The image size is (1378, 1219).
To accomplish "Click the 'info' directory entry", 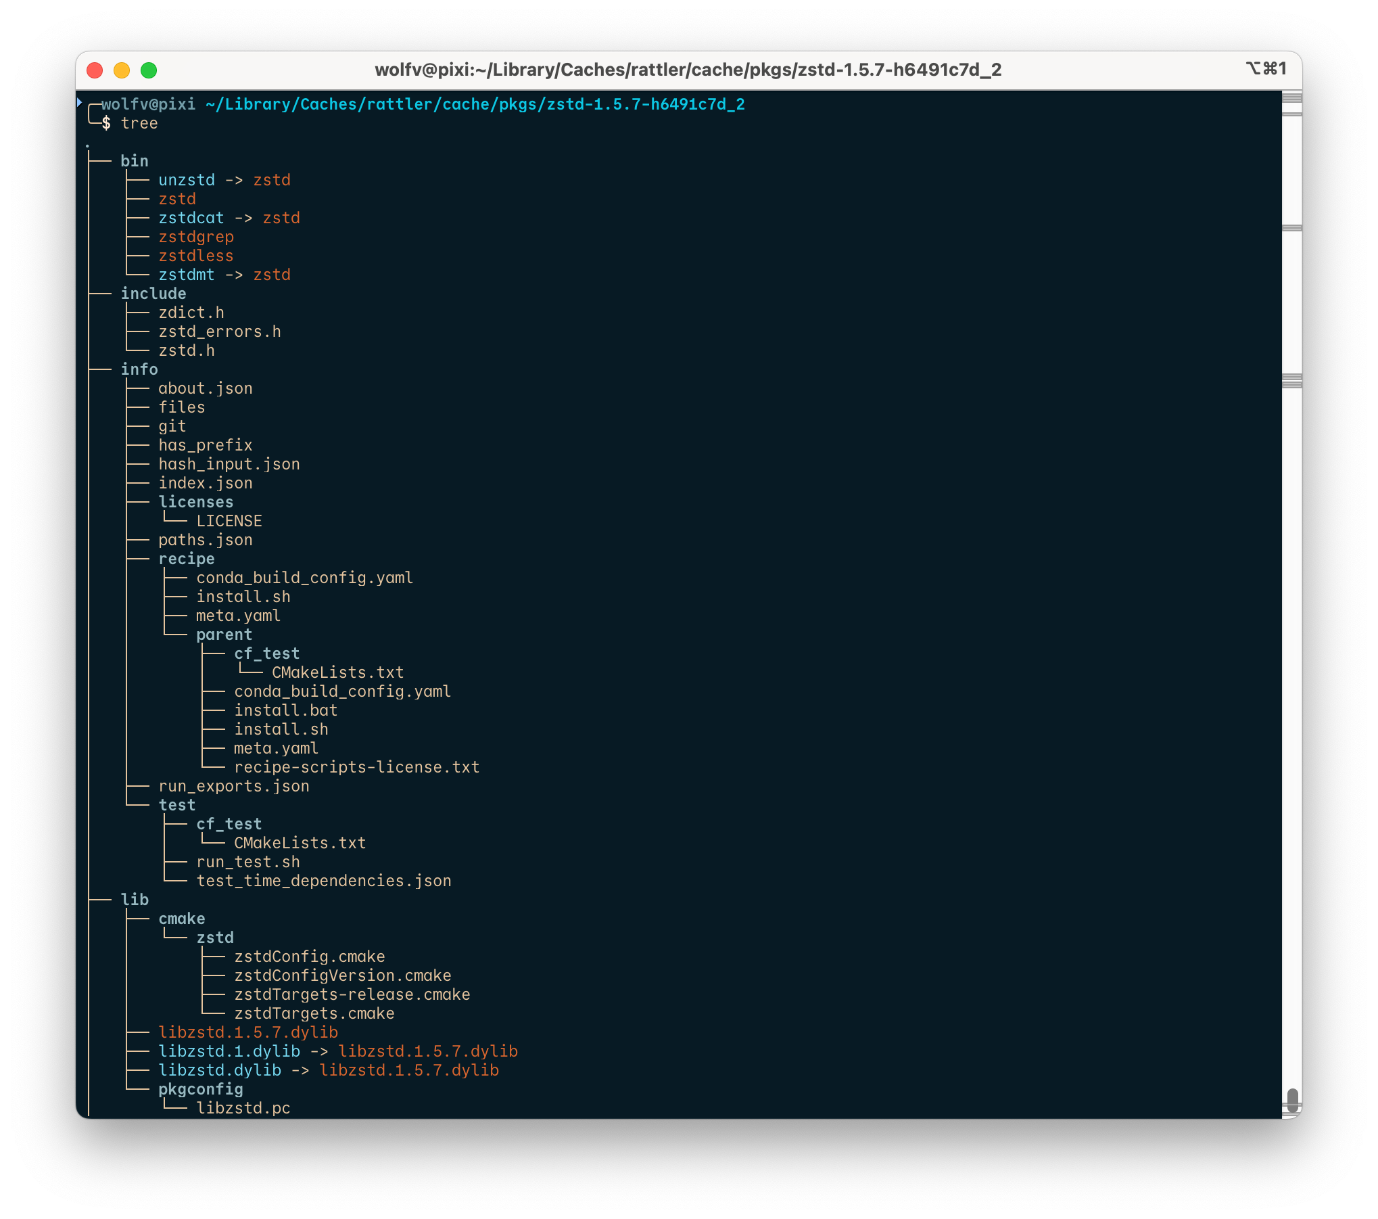I will point(139,369).
